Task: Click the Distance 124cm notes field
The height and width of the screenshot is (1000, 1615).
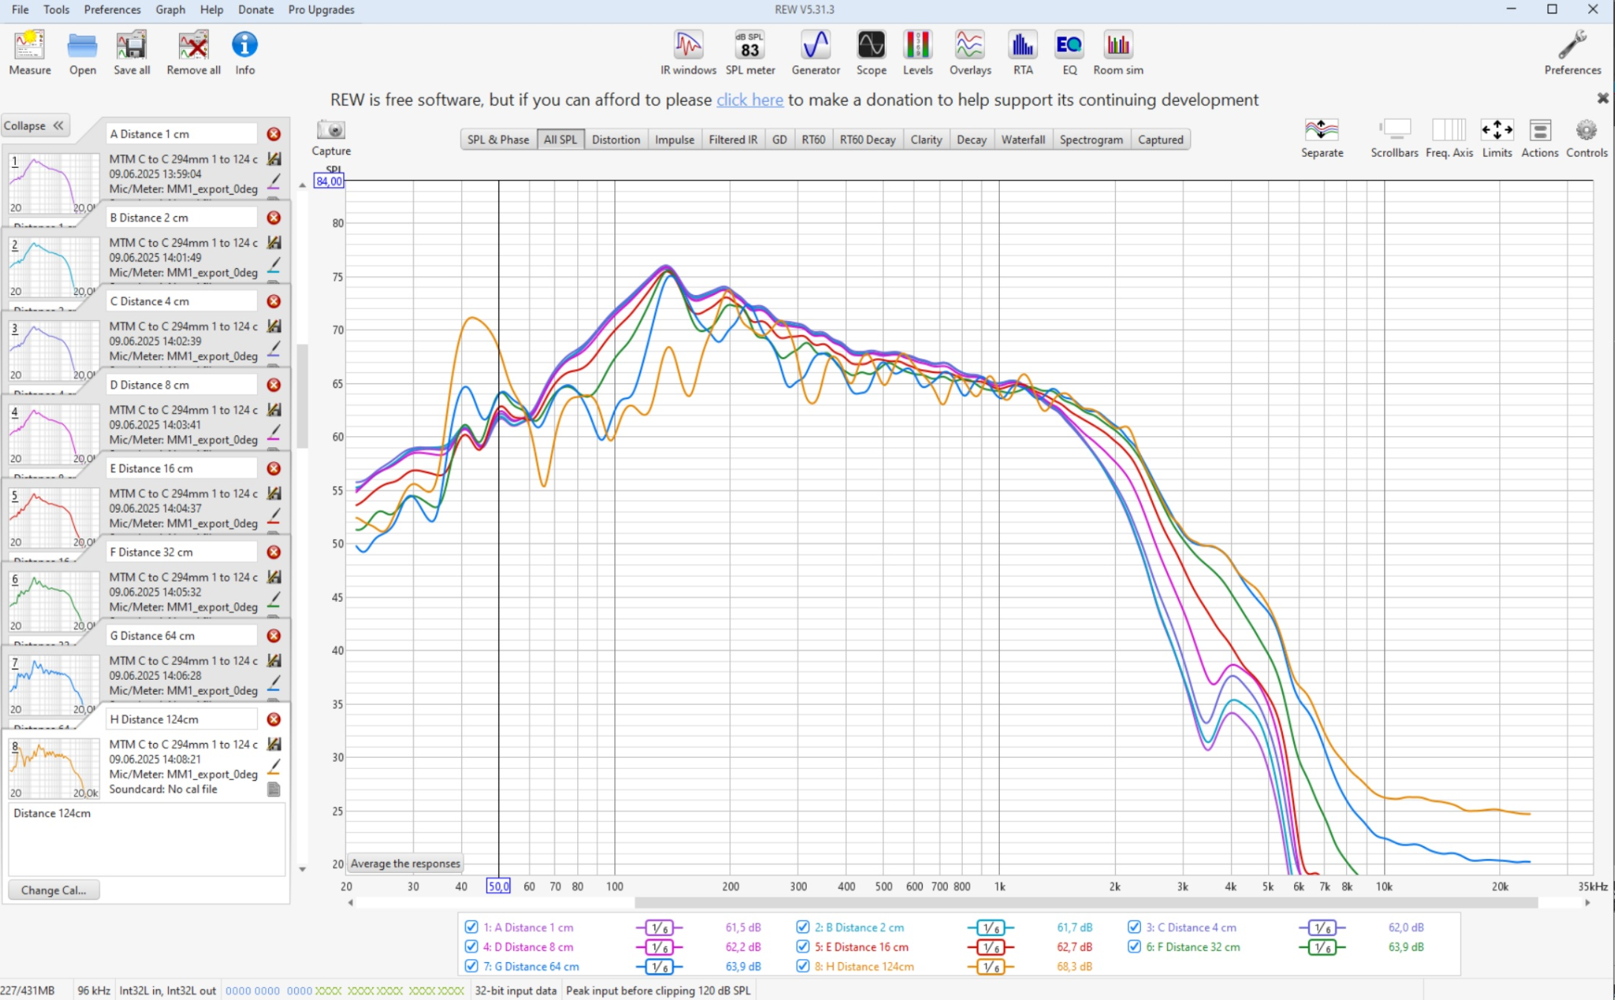Action: point(147,838)
